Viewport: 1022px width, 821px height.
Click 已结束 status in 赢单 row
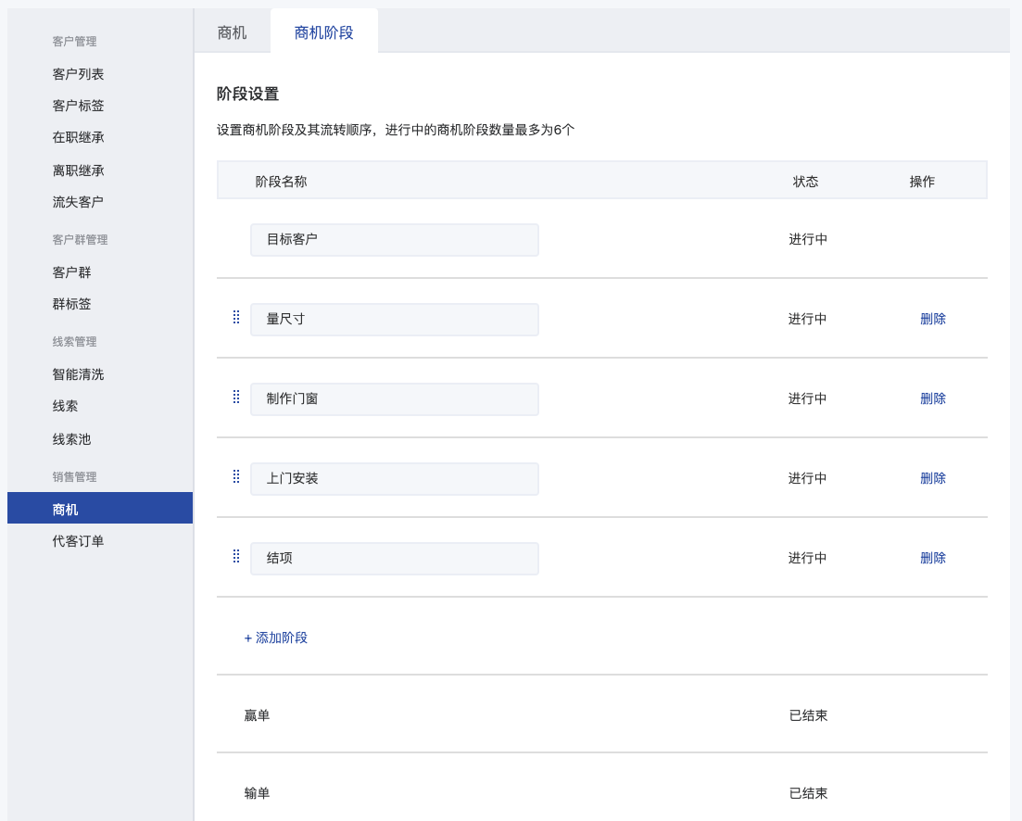[x=808, y=715]
